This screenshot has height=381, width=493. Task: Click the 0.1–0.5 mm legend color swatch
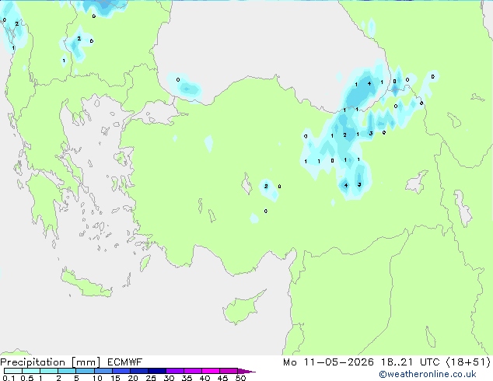click(13, 371)
